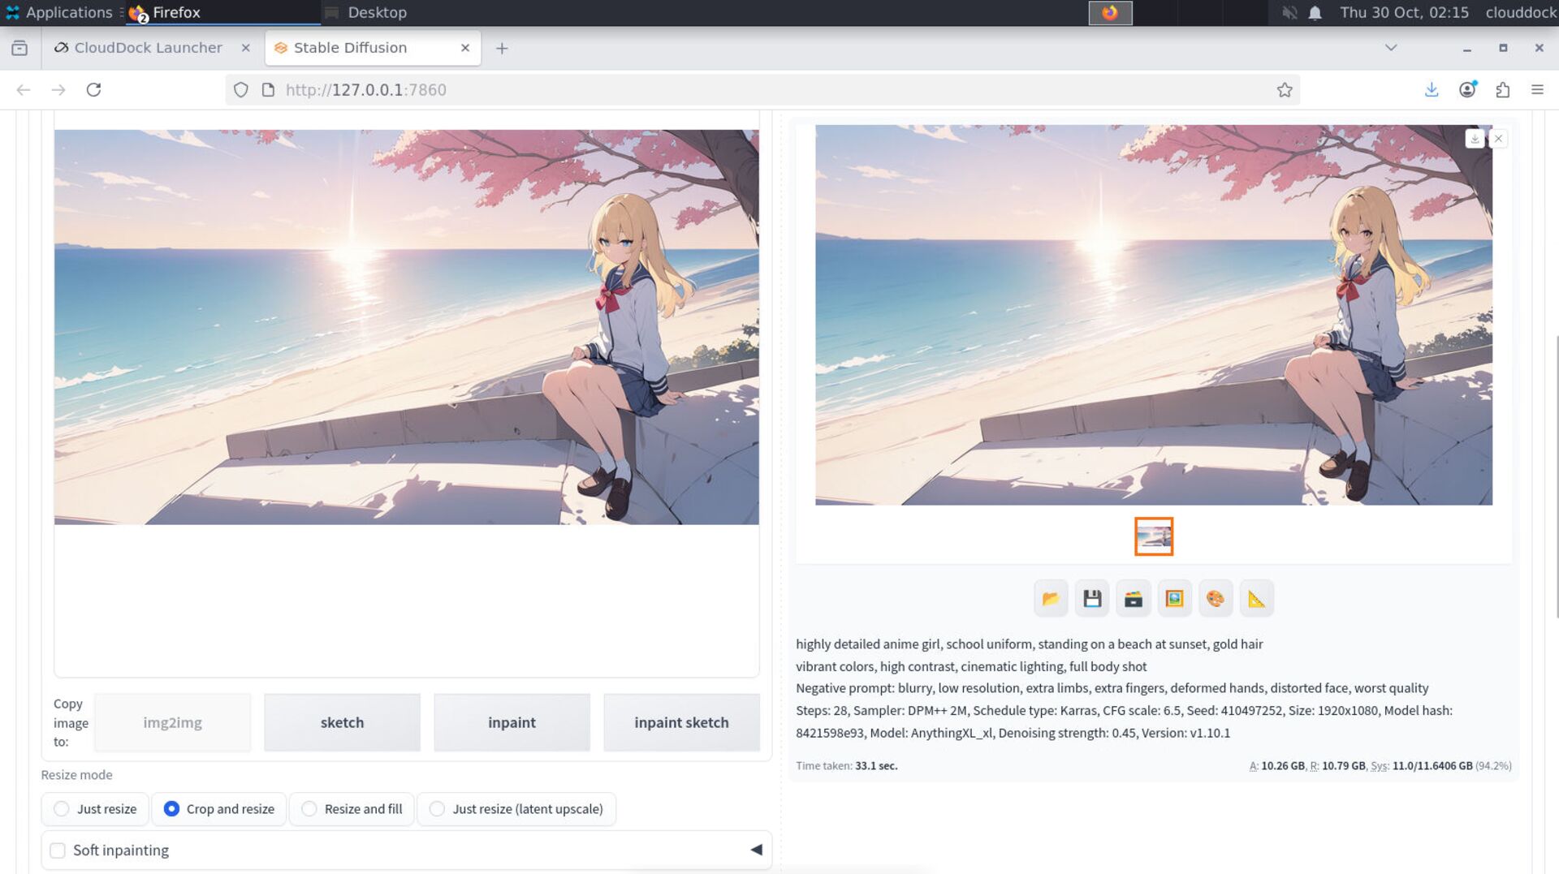This screenshot has width=1559, height=874.
Task: Choose Just resize (latent upscale) option
Action: pos(437,809)
